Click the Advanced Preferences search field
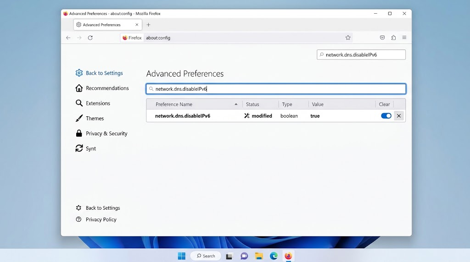The height and width of the screenshot is (262, 470). pyautogui.click(x=276, y=89)
